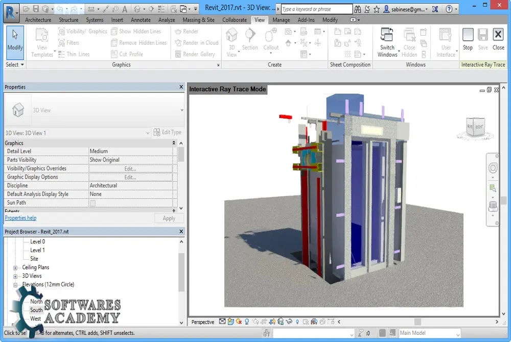Click the Temporary Hide/Isolate glasses icon
The image size is (511, 342).
[289, 322]
